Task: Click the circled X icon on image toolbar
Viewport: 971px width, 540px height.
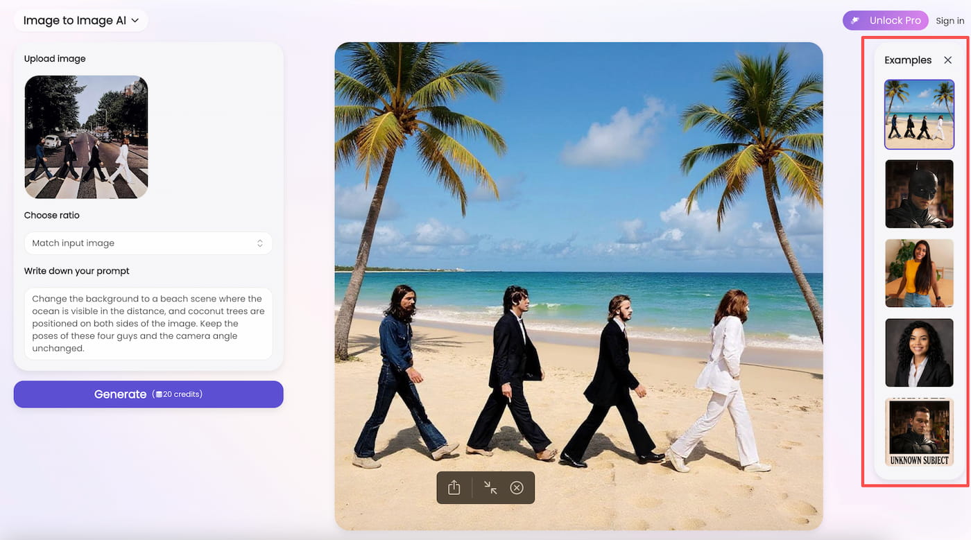Action: click(517, 487)
